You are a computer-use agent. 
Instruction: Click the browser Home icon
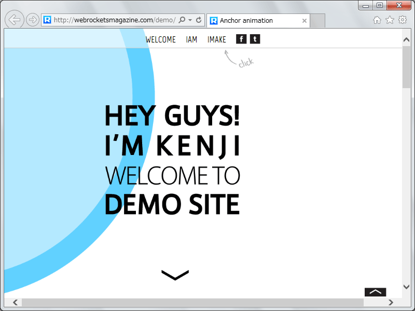[x=377, y=19]
